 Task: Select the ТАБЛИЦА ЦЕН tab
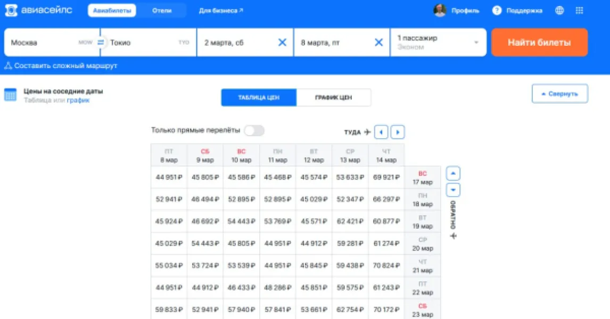[259, 97]
